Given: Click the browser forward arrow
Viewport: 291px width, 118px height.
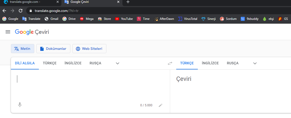Looking at the screenshot, I should point(12,11).
